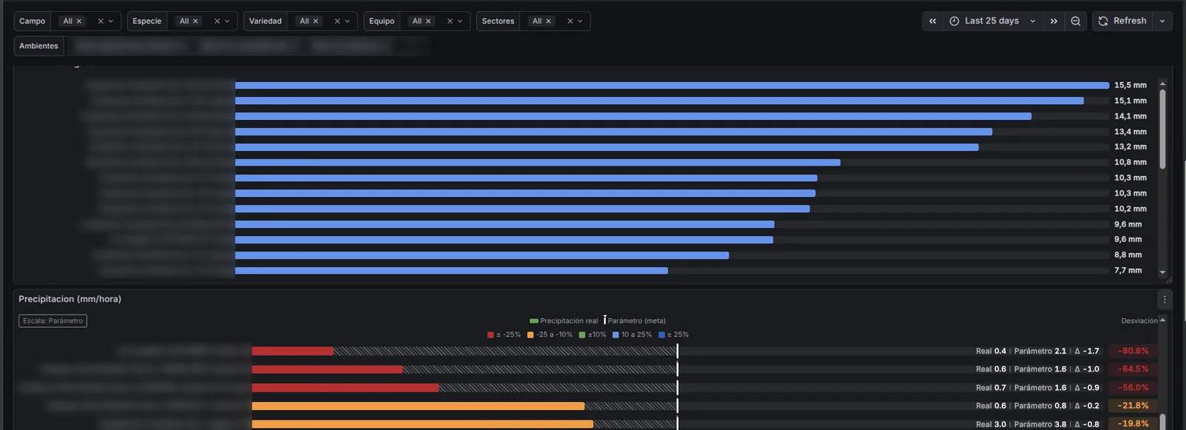Click the panel resize handle of the bar chart
The height and width of the screenshot is (430, 1186).
pyautogui.click(x=1169, y=280)
